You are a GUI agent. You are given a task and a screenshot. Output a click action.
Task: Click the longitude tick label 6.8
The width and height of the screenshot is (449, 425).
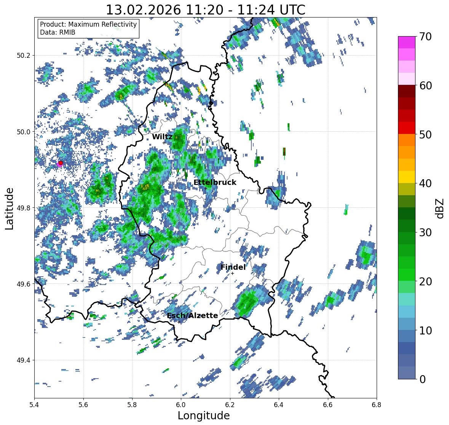(x=376, y=405)
